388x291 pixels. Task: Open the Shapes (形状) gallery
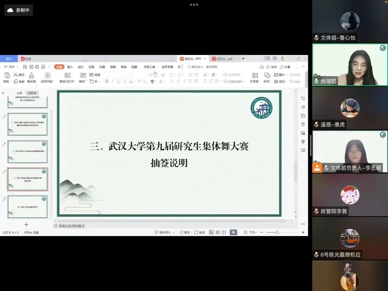[267, 78]
